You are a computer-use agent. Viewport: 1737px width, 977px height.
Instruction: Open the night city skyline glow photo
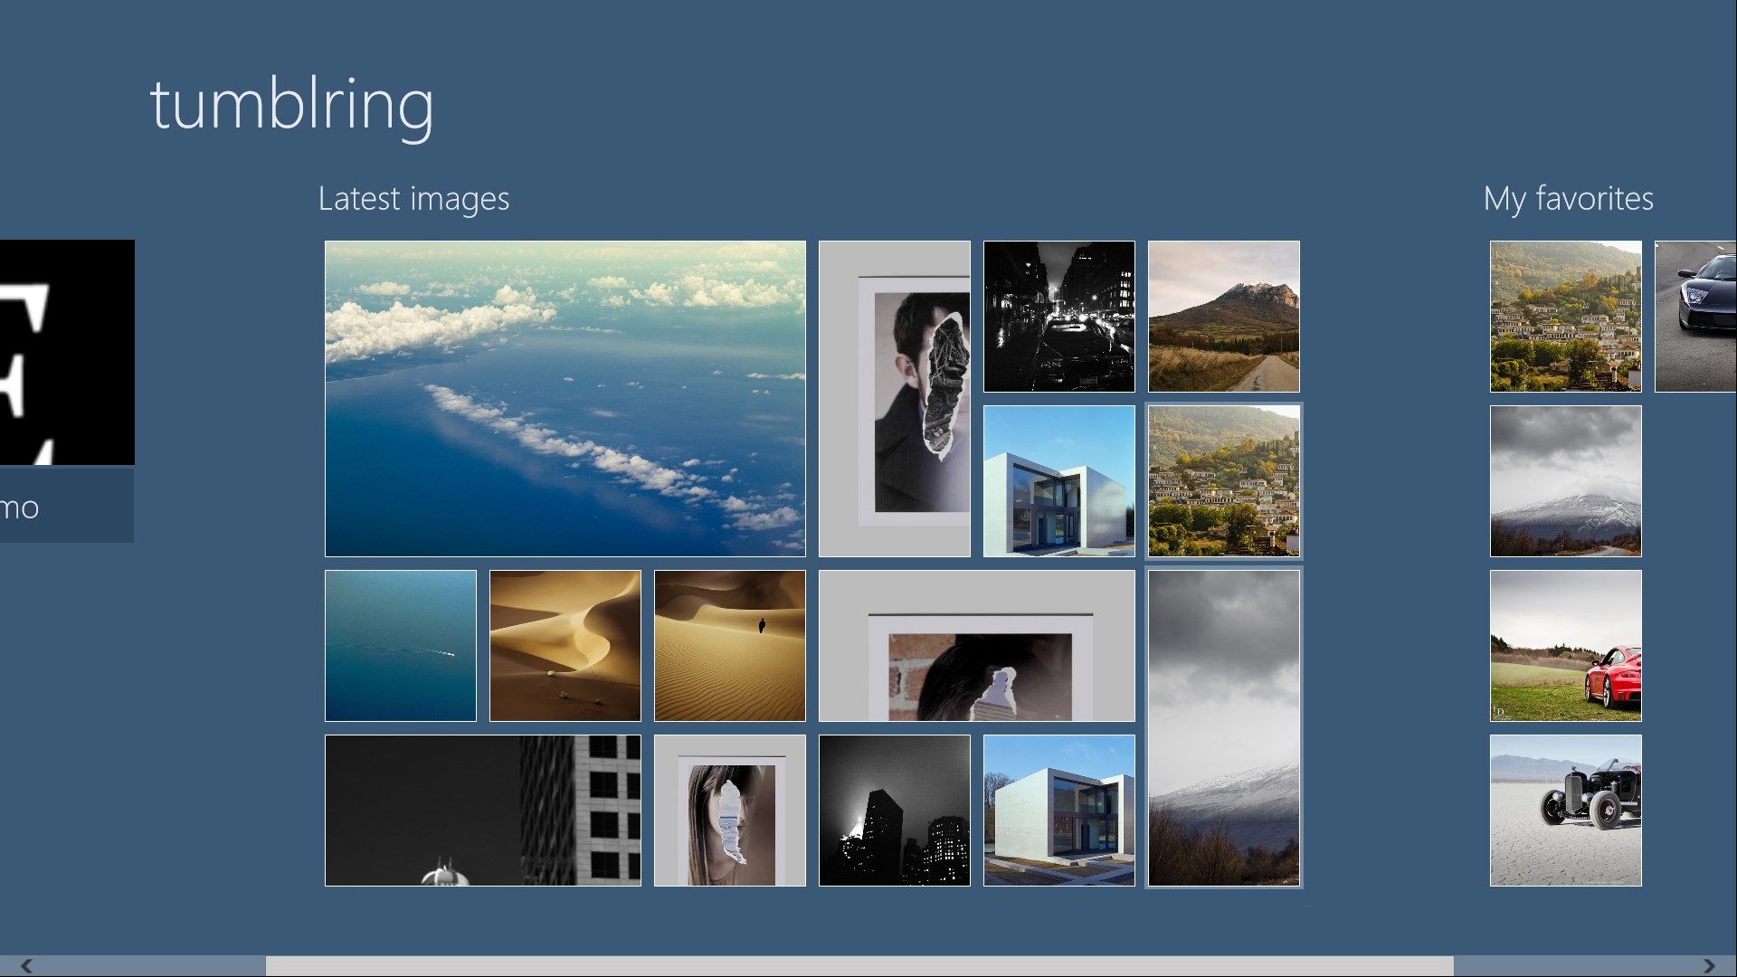(894, 810)
